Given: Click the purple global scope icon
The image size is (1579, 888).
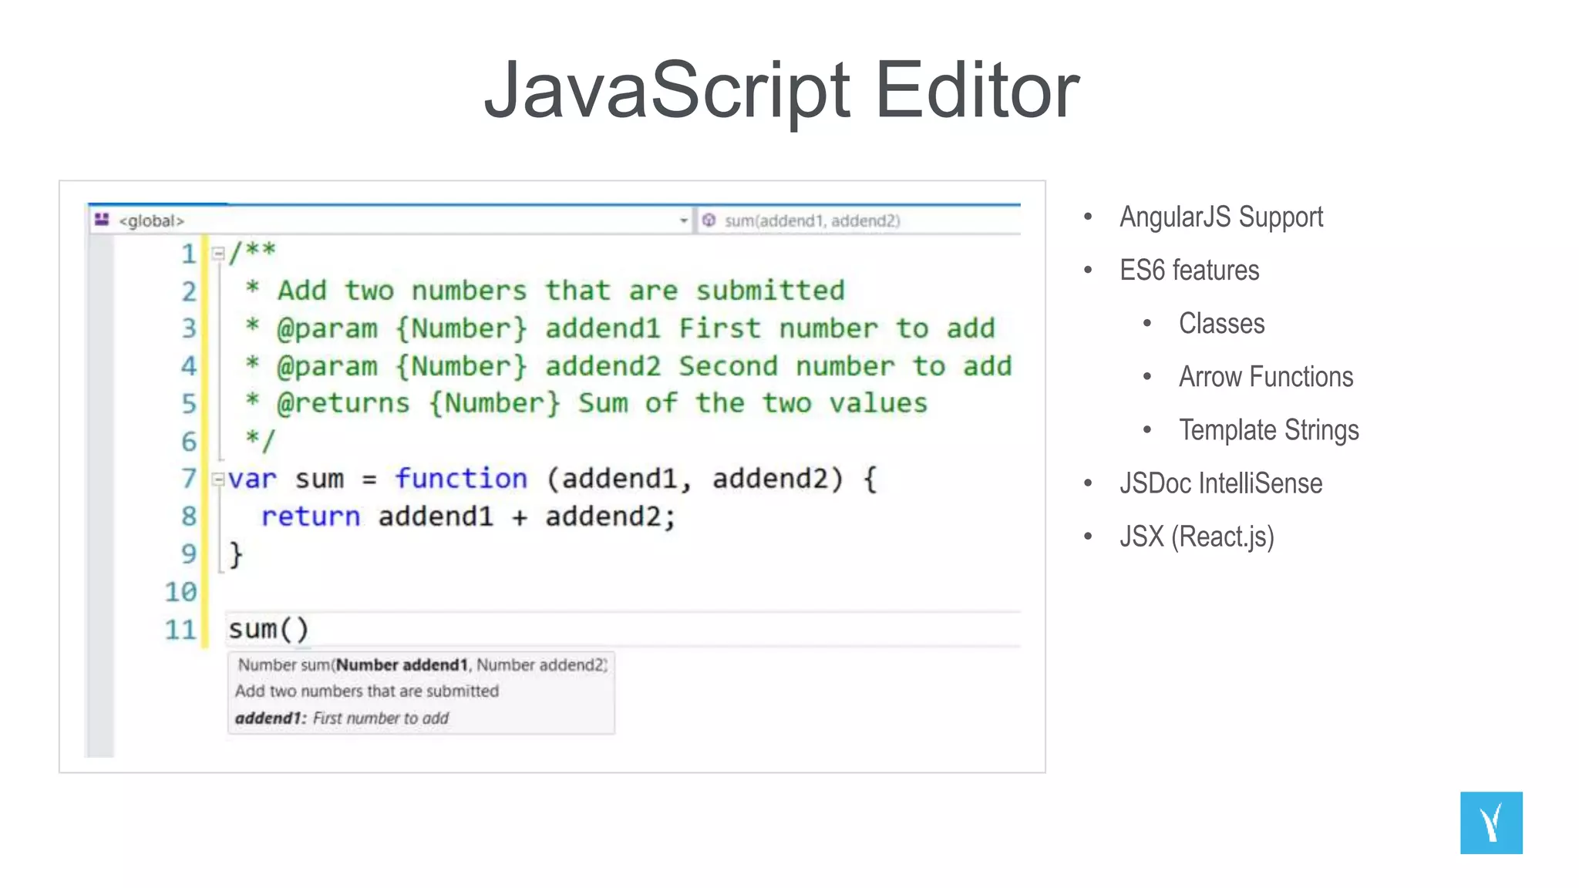Looking at the screenshot, I should tap(102, 220).
